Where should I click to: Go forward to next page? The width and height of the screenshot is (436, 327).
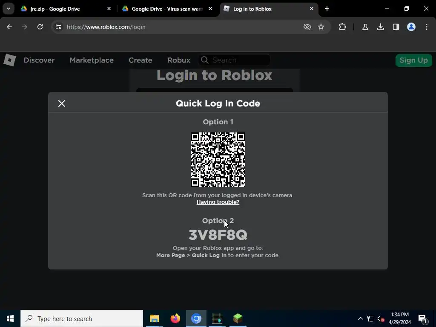coord(25,27)
